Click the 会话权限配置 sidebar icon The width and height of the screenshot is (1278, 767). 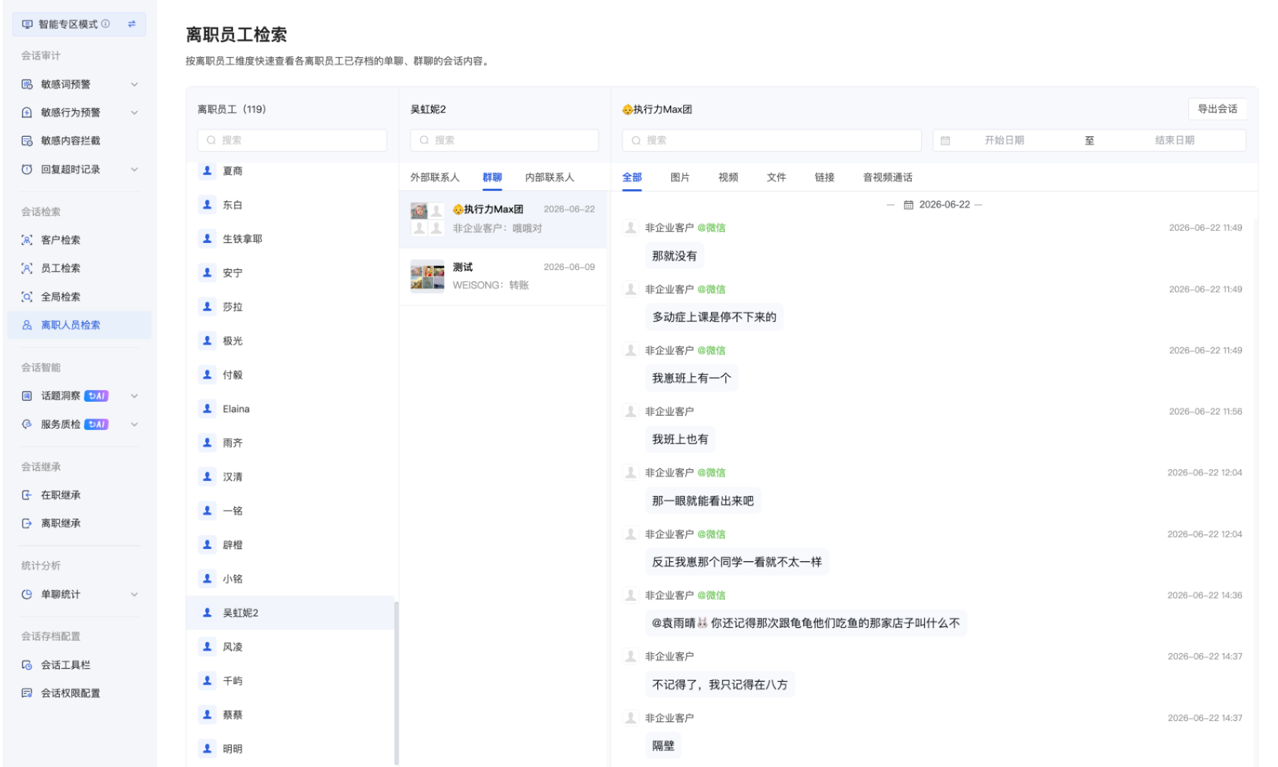click(x=27, y=693)
